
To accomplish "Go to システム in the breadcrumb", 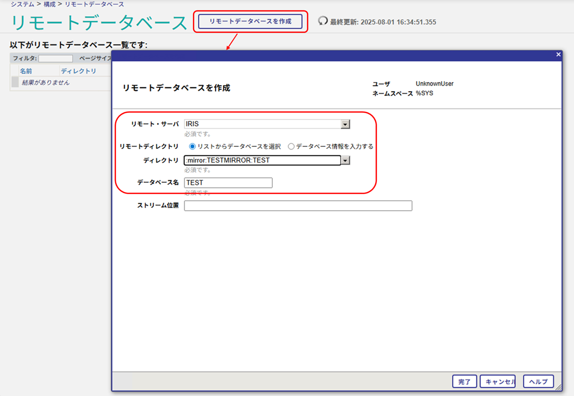I will 22,4.
